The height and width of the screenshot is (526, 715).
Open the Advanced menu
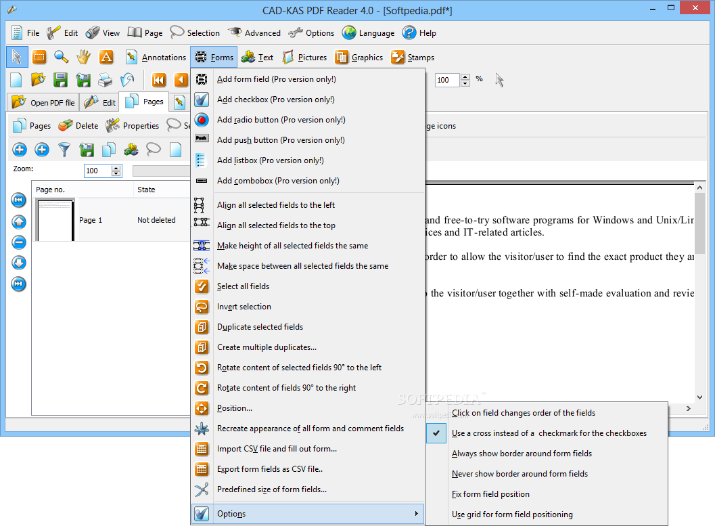pos(254,33)
